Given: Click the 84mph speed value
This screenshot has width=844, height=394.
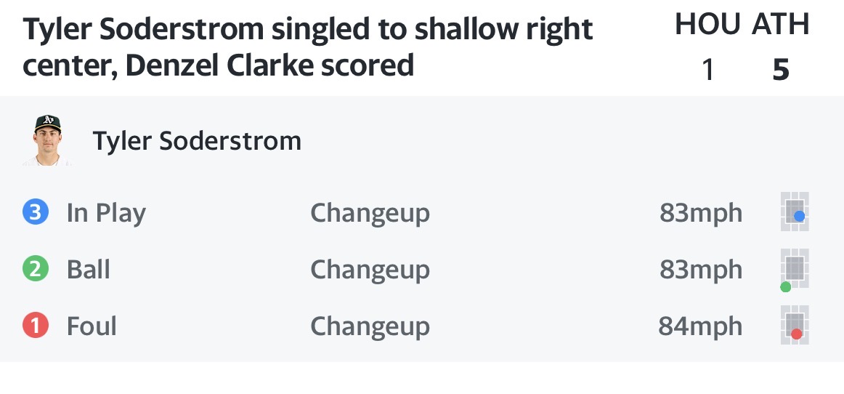Looking at the screenshot, I should 700,326.
